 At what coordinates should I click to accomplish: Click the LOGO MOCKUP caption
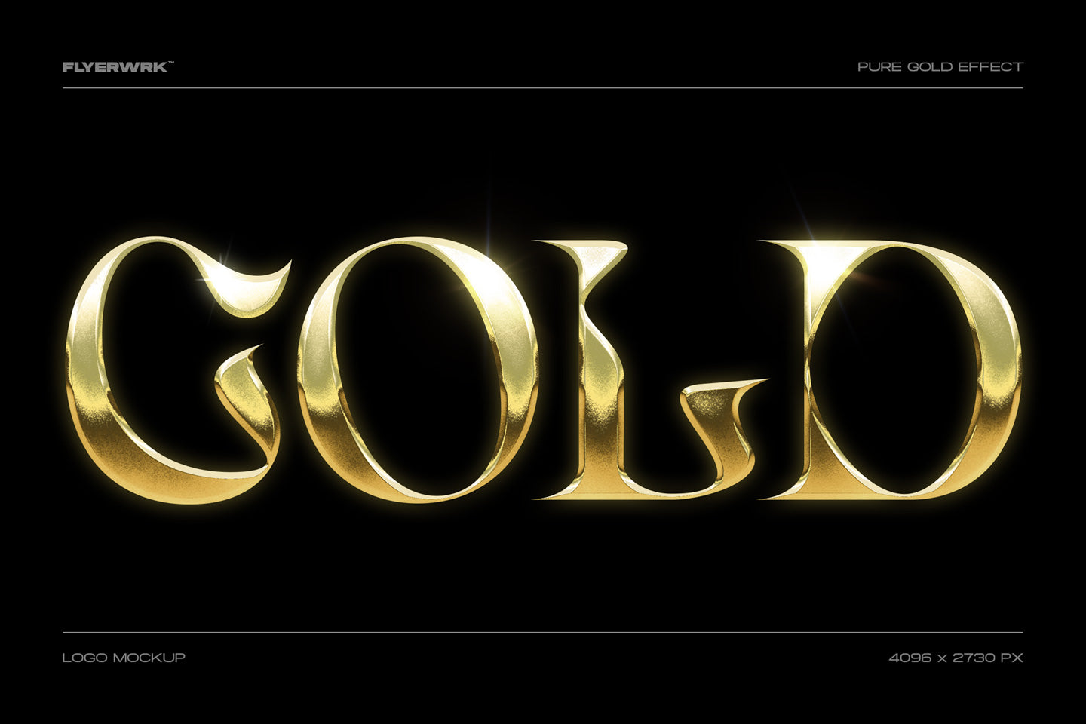[x=124, y=658]
